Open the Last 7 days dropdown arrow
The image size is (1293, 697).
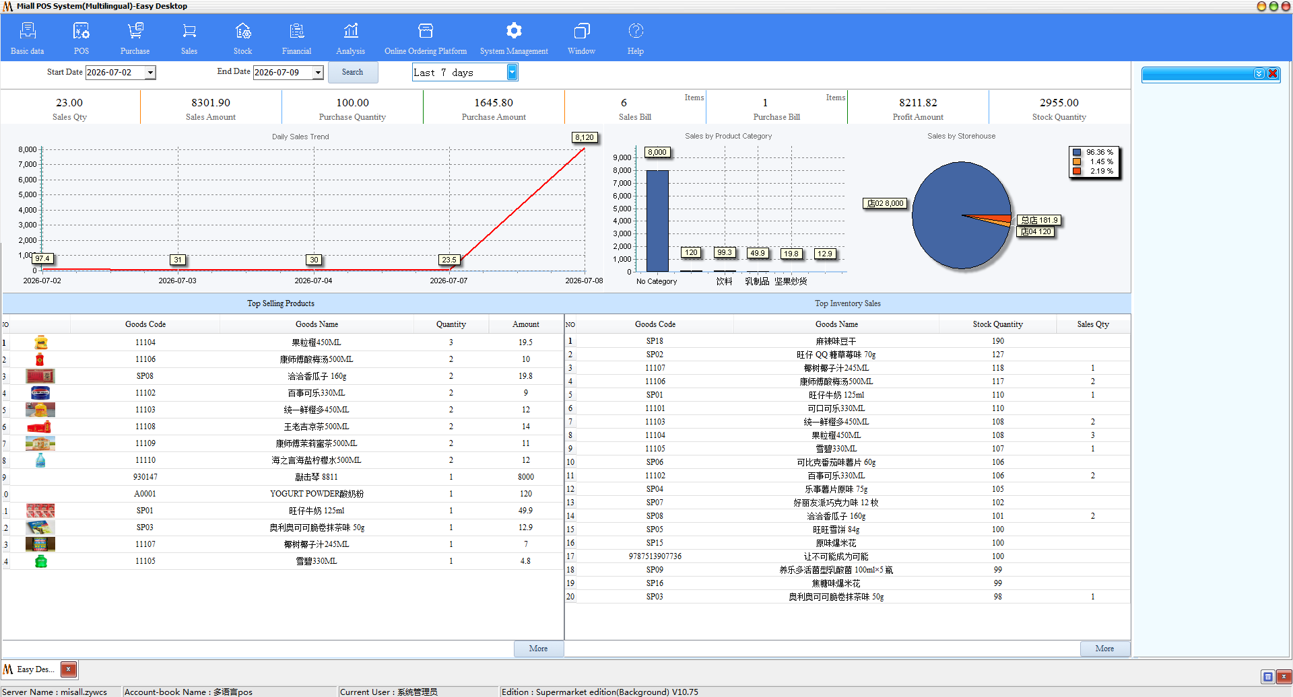(x=512, y=72)
